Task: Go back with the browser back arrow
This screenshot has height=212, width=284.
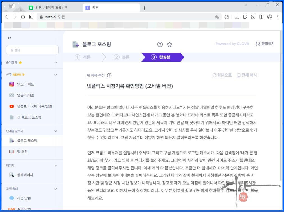Action: click(7, 17)
